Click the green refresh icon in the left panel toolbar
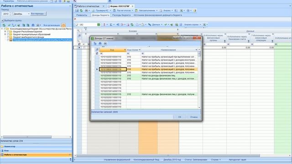292x164 pixels. coord(4,25)
